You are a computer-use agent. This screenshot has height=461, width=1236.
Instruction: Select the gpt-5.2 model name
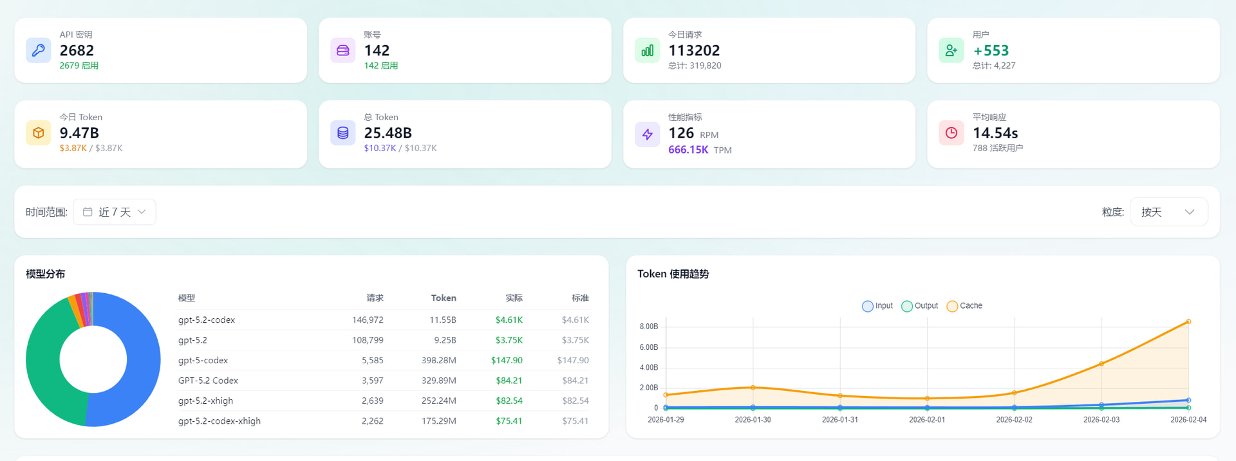click(x=192, y=340)
